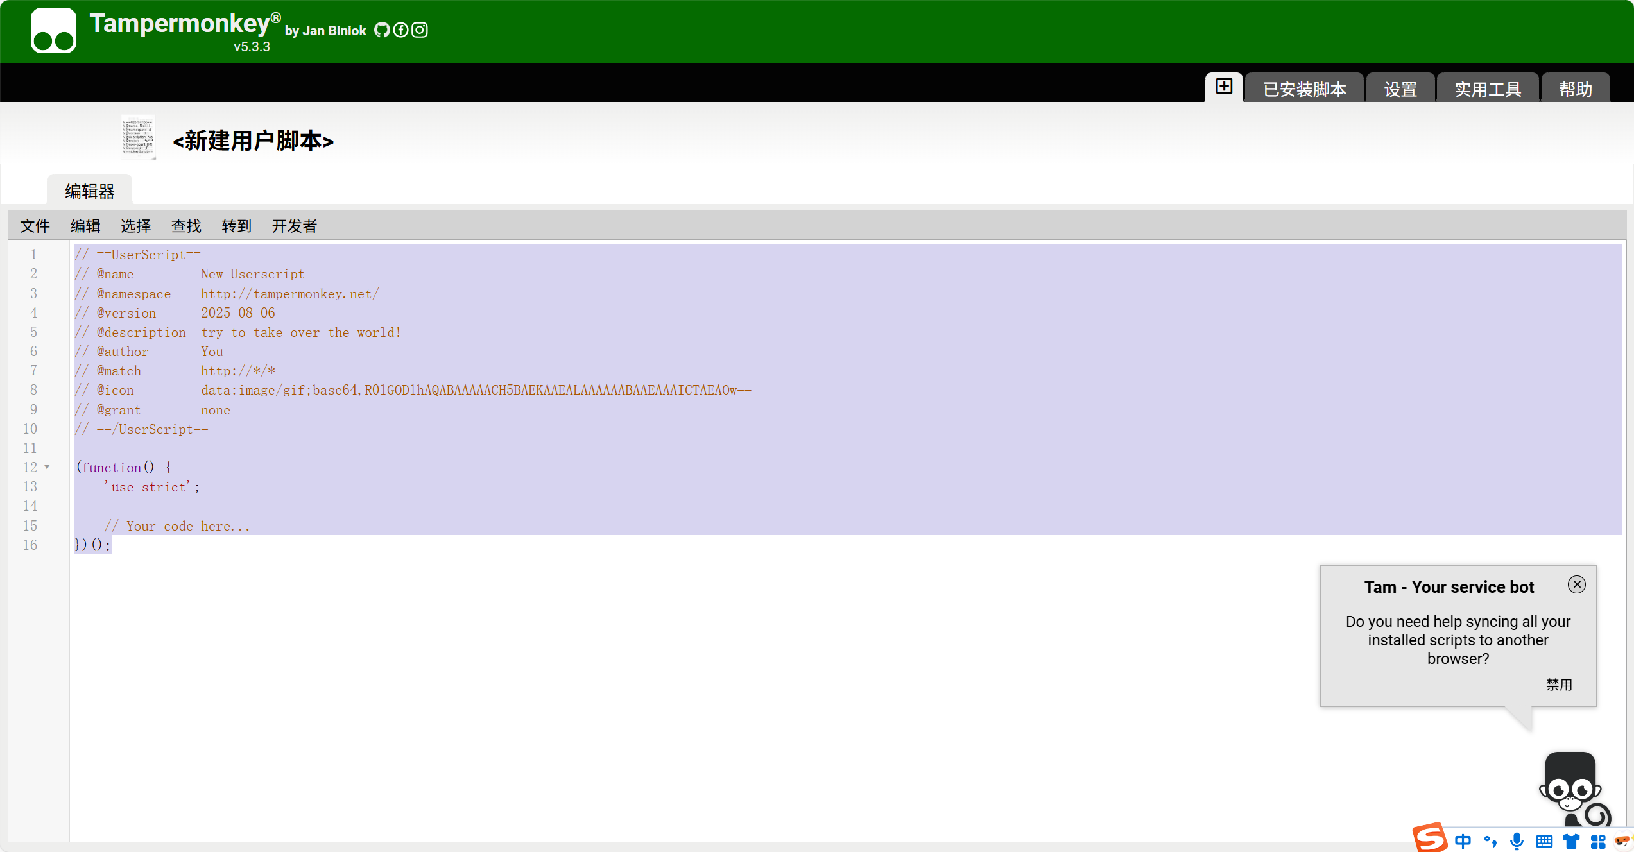
Task: Toggle Chinese punctuation mode in IME bar
Action: (x=1490, y=840)
